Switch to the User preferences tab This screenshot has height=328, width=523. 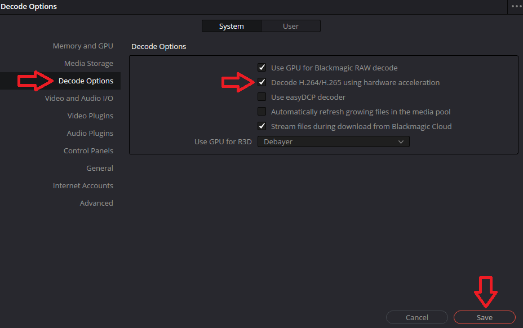[x=290, y=25]
